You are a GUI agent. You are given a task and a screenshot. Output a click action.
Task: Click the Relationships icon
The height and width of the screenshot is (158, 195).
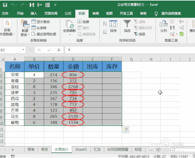pyautogui.click(x=182, y=28)
